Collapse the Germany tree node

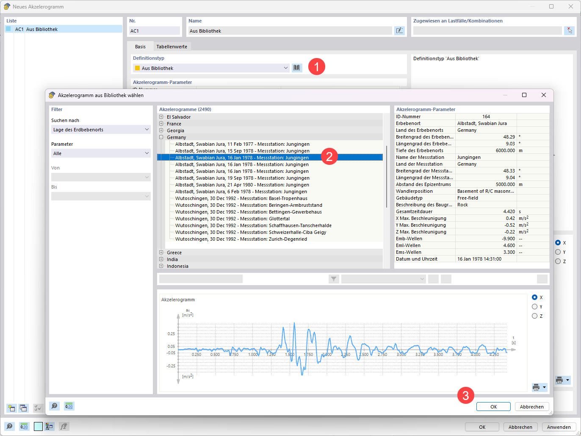pos(161,137)
